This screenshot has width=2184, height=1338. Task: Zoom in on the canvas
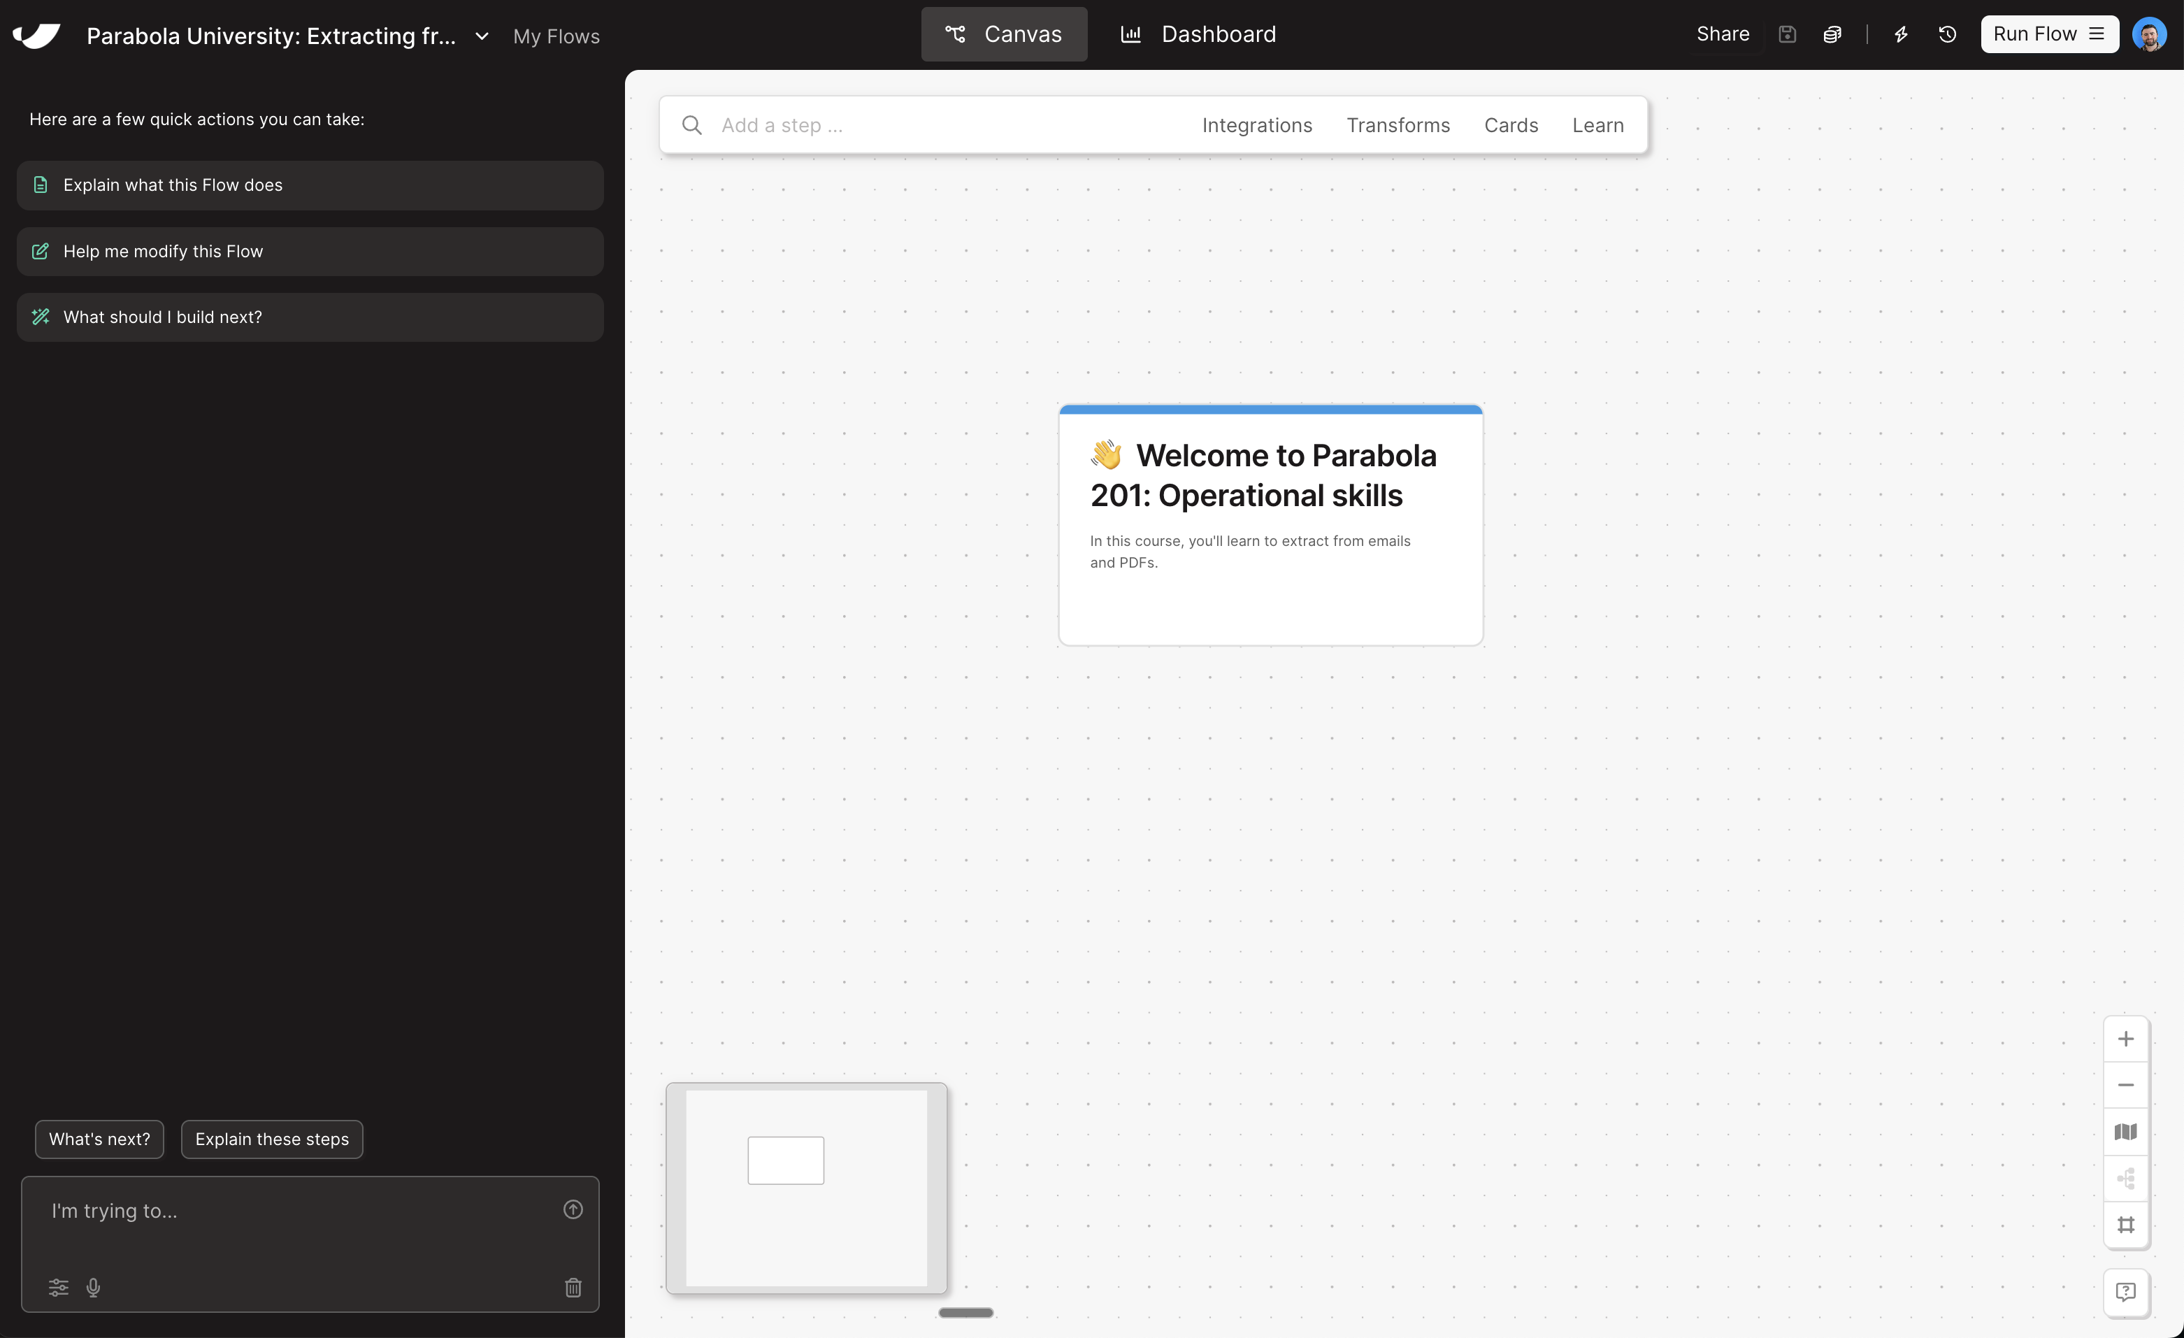2125,1039
